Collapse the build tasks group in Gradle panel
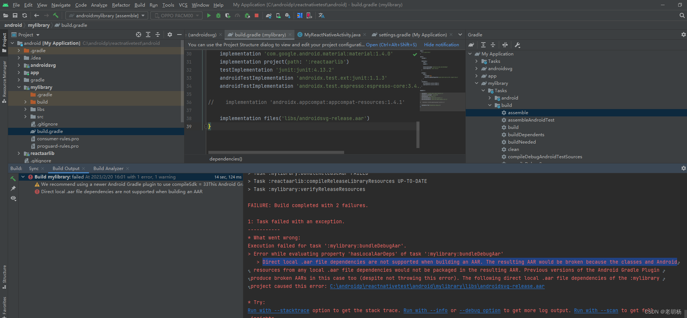The height and width of the screenshot is (318, 687). 490,105
